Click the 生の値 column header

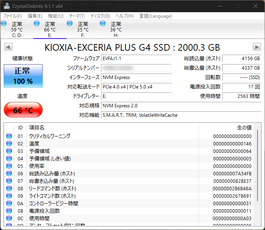point(226,128)
